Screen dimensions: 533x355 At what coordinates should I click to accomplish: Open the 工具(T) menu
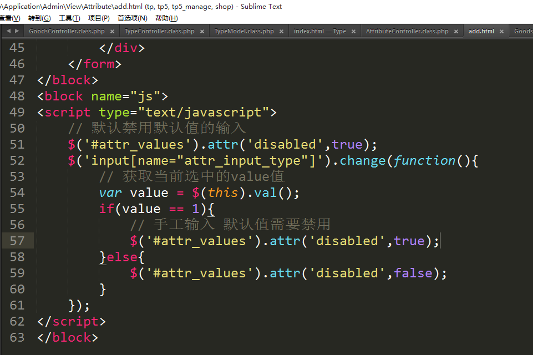tap(69, 18)
